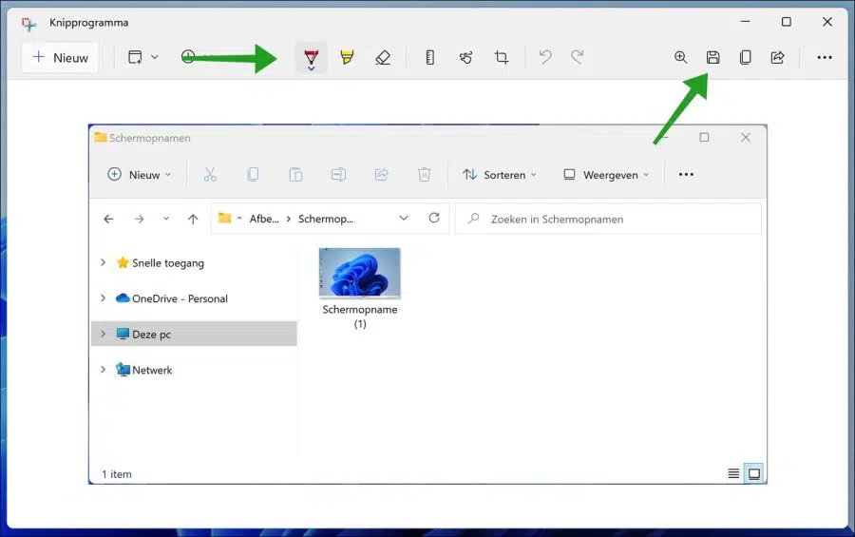This screenshot has height=537, width=855.
Task: Click the cut scissors icon in Schermopnamen window
Action: click(x=210, y=175)
